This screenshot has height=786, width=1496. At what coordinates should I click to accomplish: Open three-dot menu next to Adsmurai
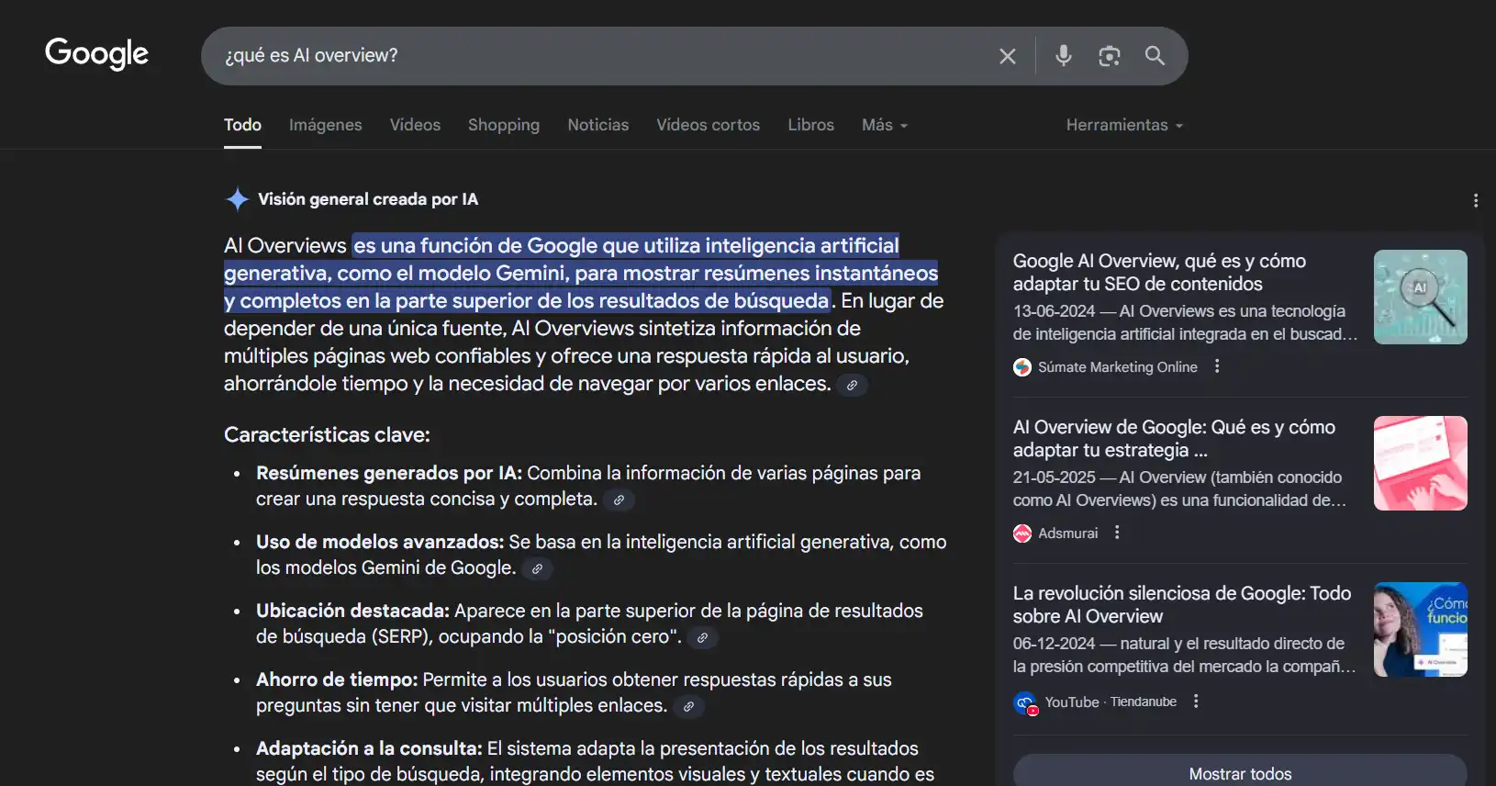(1117, 533)
